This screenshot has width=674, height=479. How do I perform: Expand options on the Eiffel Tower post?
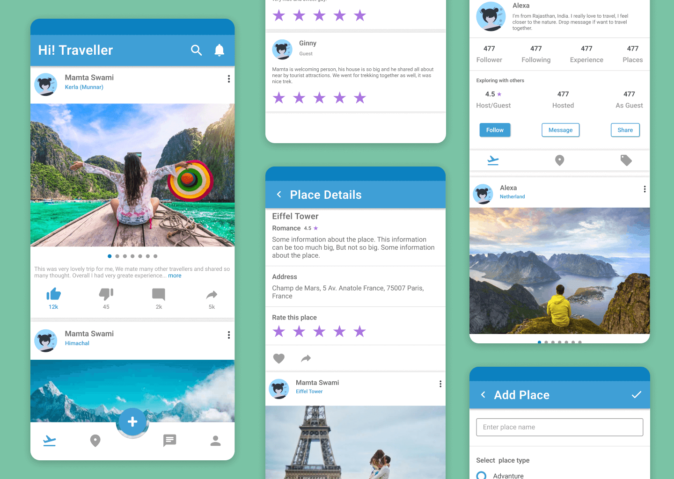(440, 384)
